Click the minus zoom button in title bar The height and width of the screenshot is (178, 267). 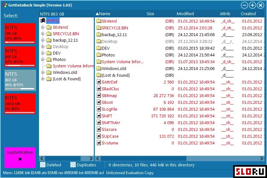(244, 5)
